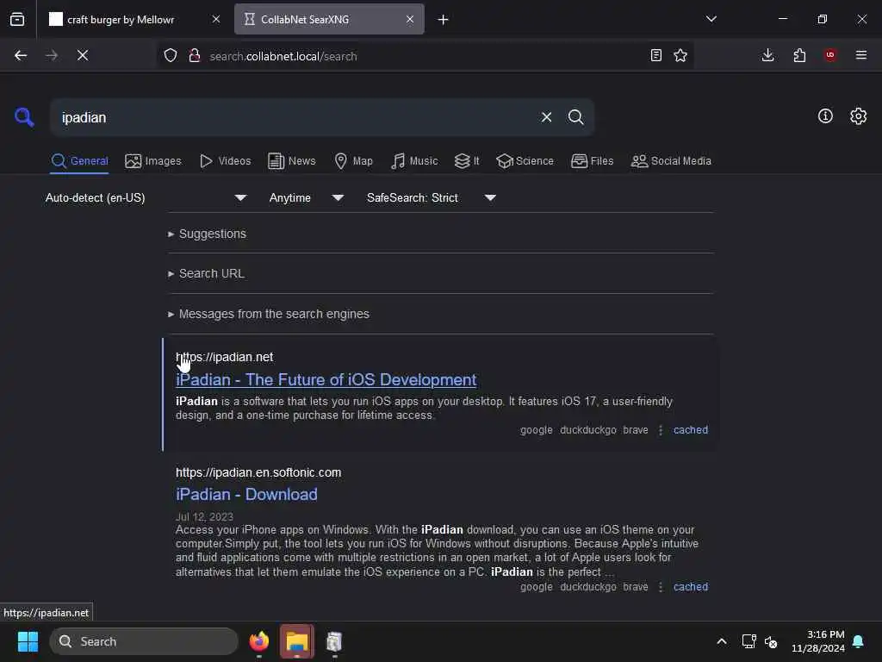Toggle reader view icon
882x662 pixels.
[x=655, y=55]
